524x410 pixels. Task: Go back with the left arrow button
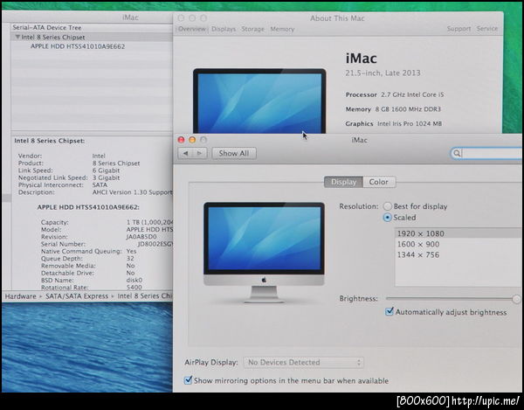pos(185,153)
